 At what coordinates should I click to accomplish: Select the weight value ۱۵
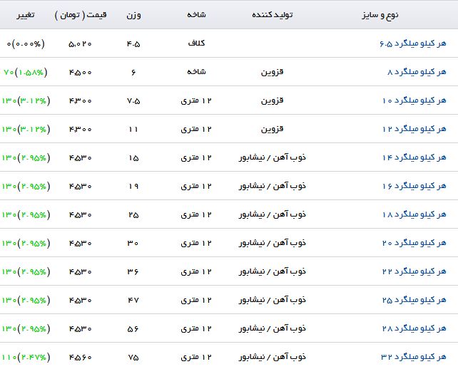coord(133,158)
